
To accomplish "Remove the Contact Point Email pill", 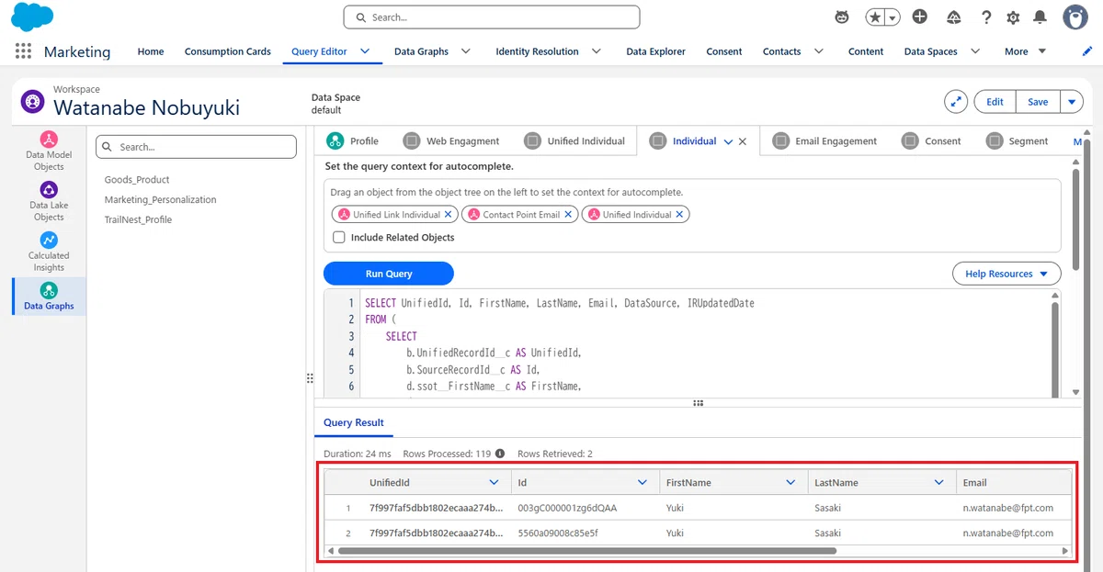I will click(x=569, y=214).
